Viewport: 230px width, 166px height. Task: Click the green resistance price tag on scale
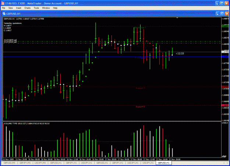coord(225,26)
